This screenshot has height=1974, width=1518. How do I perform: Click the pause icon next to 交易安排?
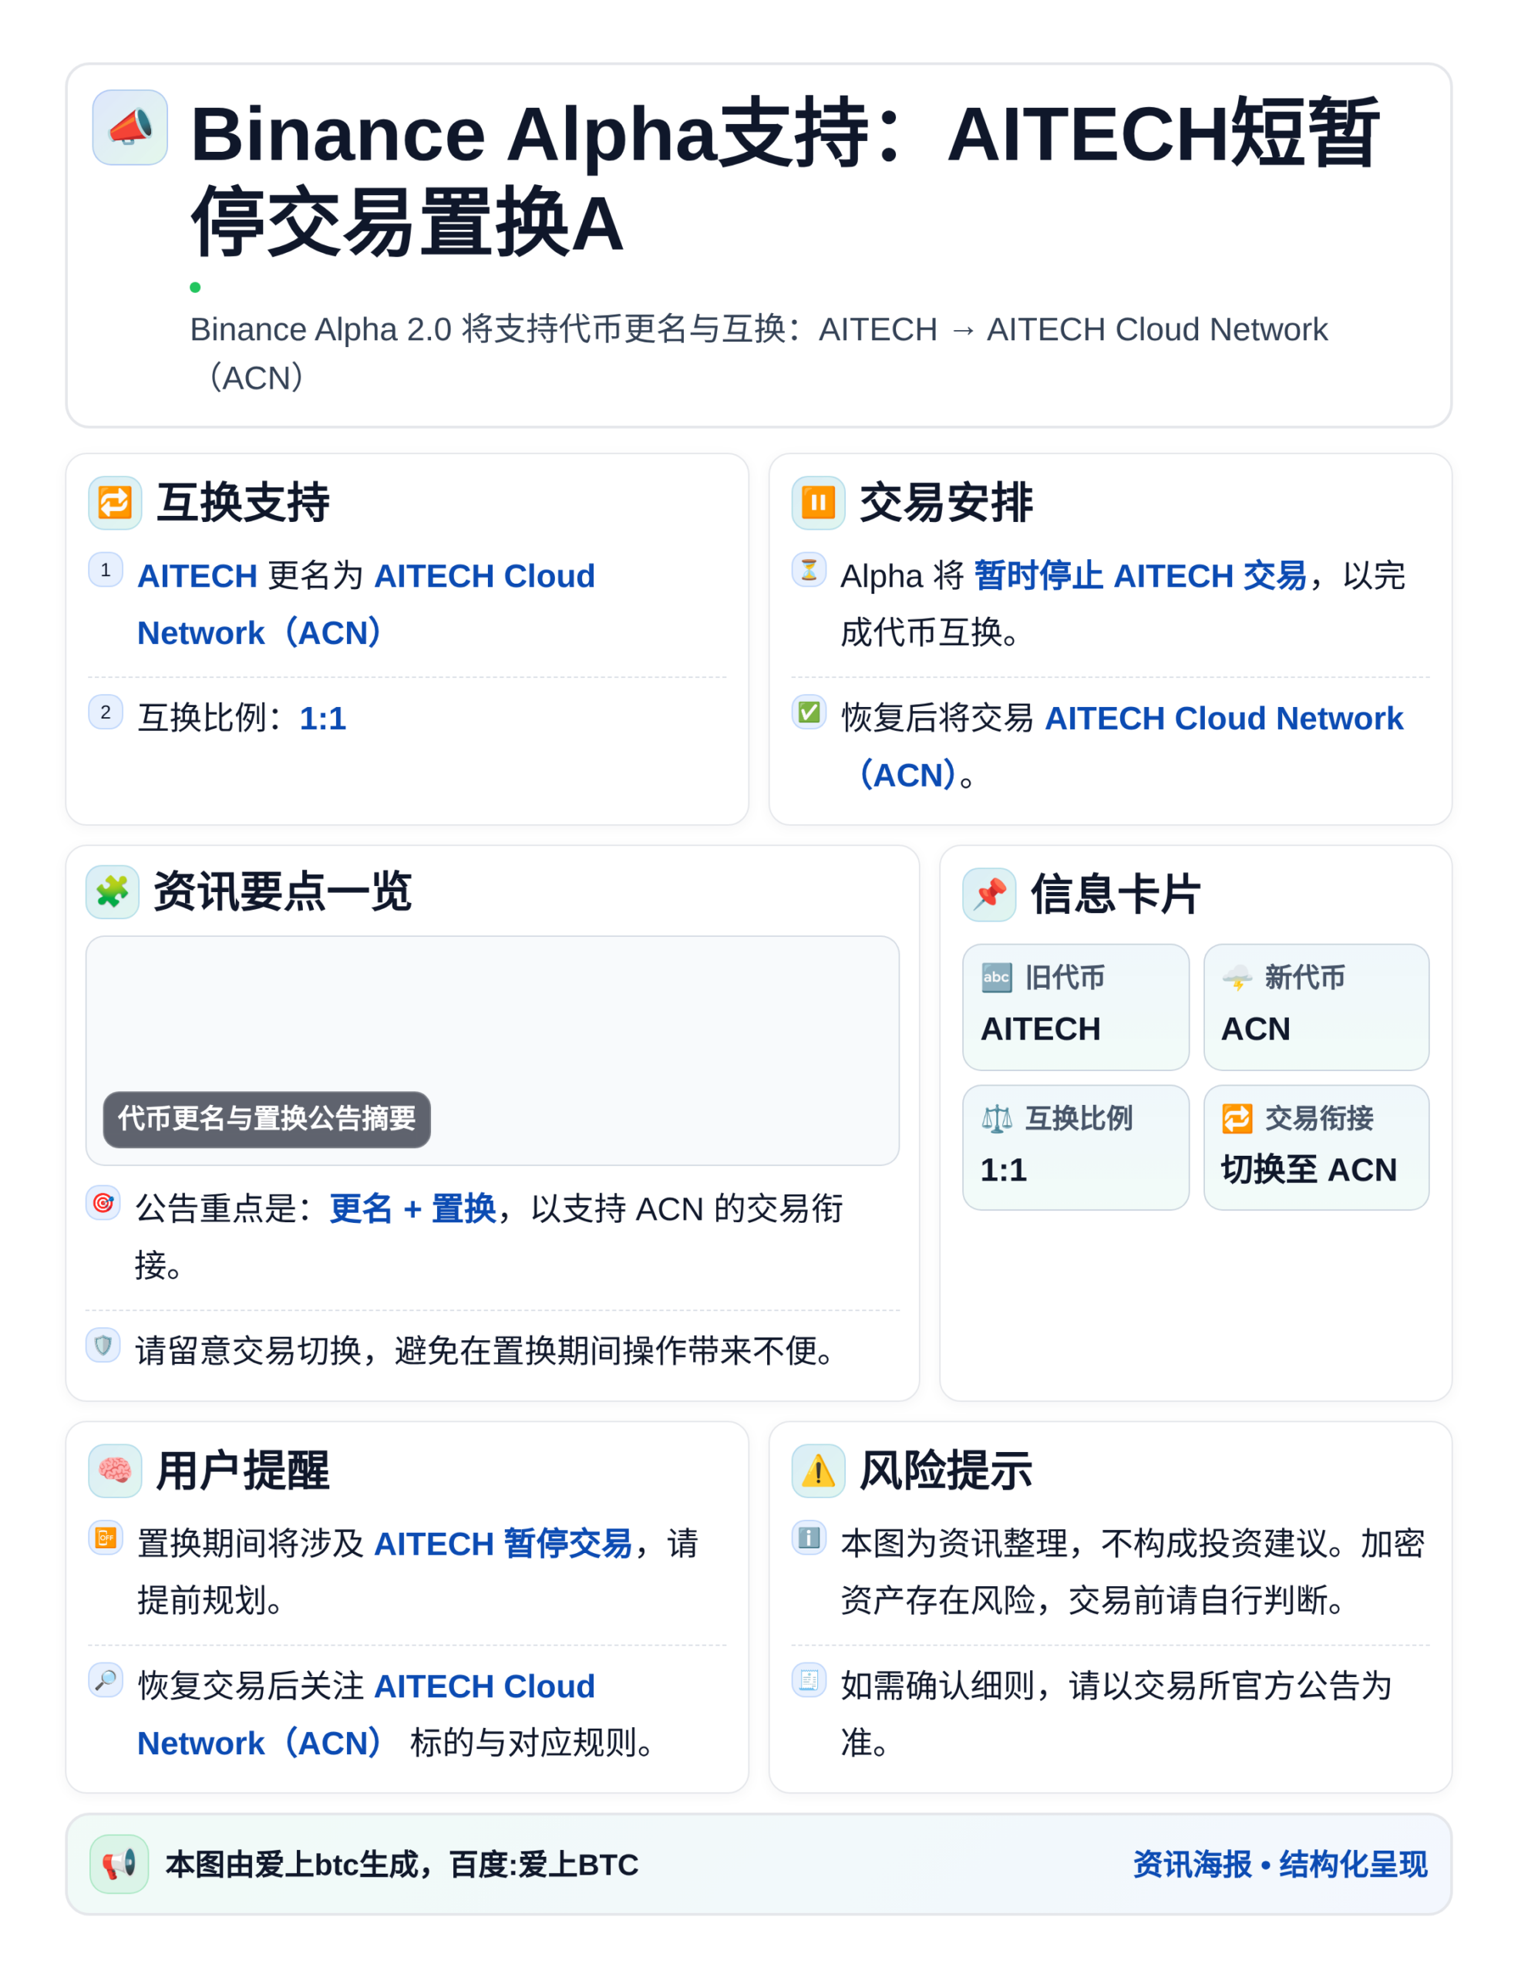click(818, 503)
